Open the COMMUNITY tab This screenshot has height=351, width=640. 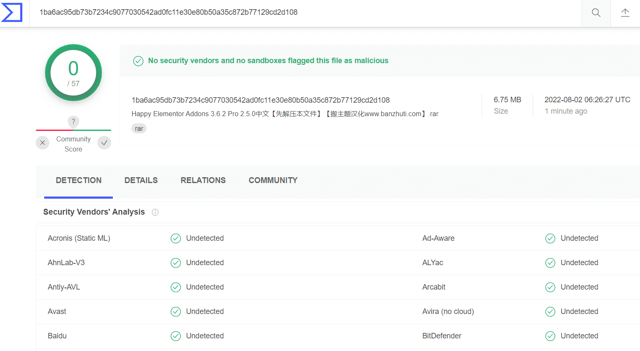(273, 181)
